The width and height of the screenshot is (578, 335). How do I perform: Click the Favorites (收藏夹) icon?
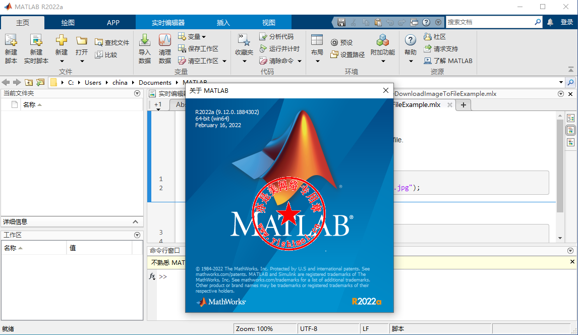click(x=244, y=40)
